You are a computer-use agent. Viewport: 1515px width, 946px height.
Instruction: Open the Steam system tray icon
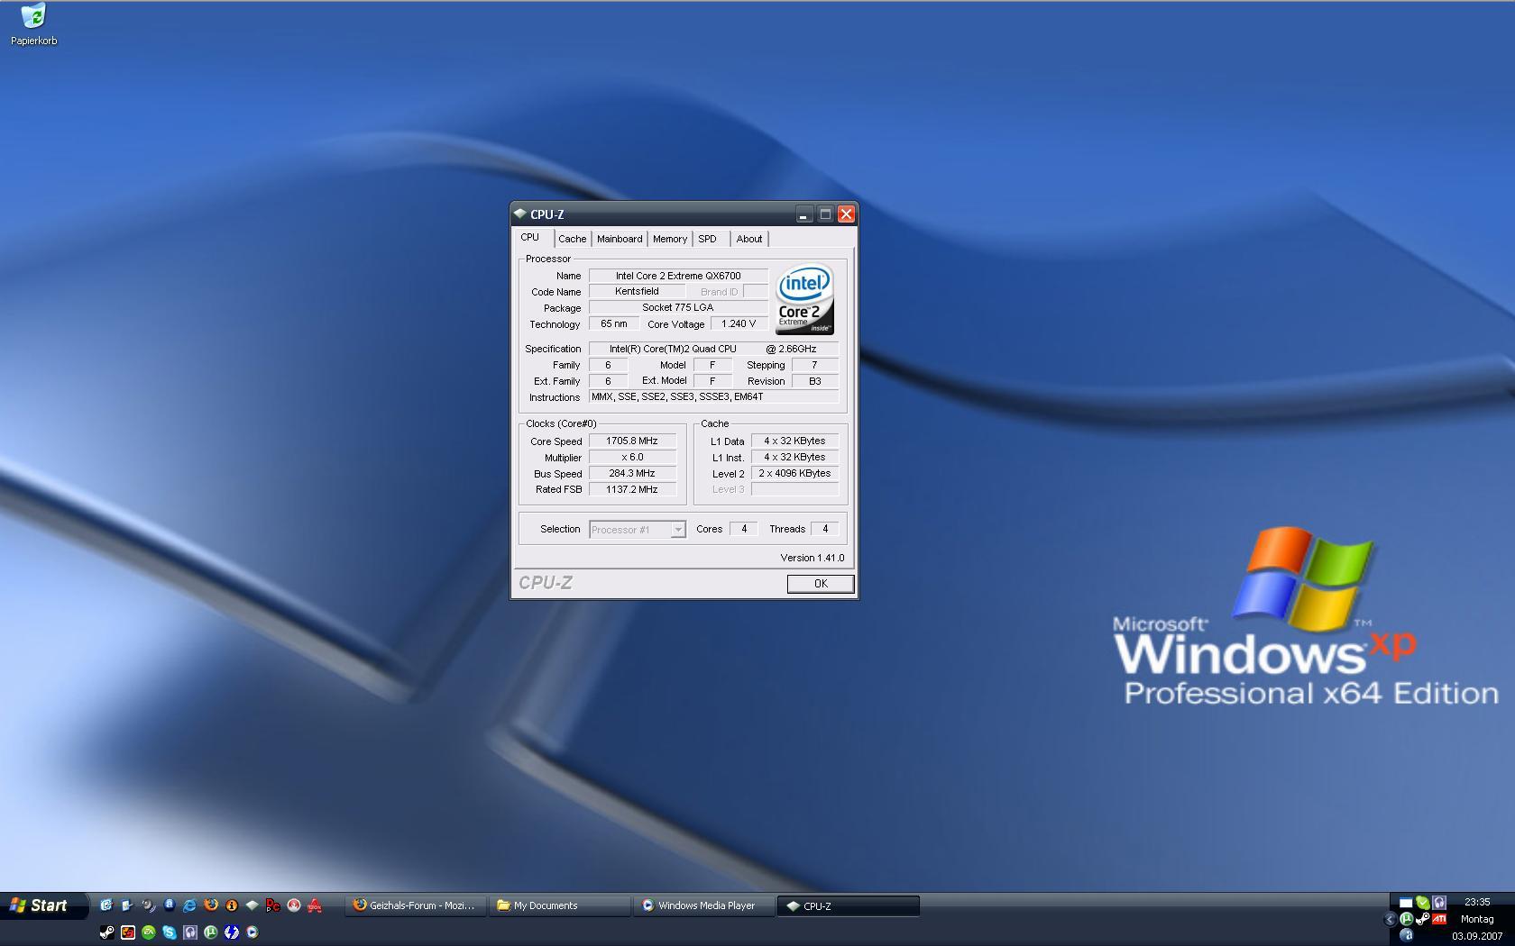coord(1423,920)
